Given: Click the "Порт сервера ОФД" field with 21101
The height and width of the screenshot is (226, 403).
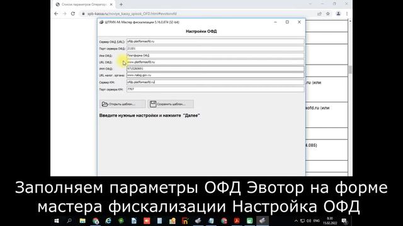Looking at the screenshot, I should (x=215, y=48).
